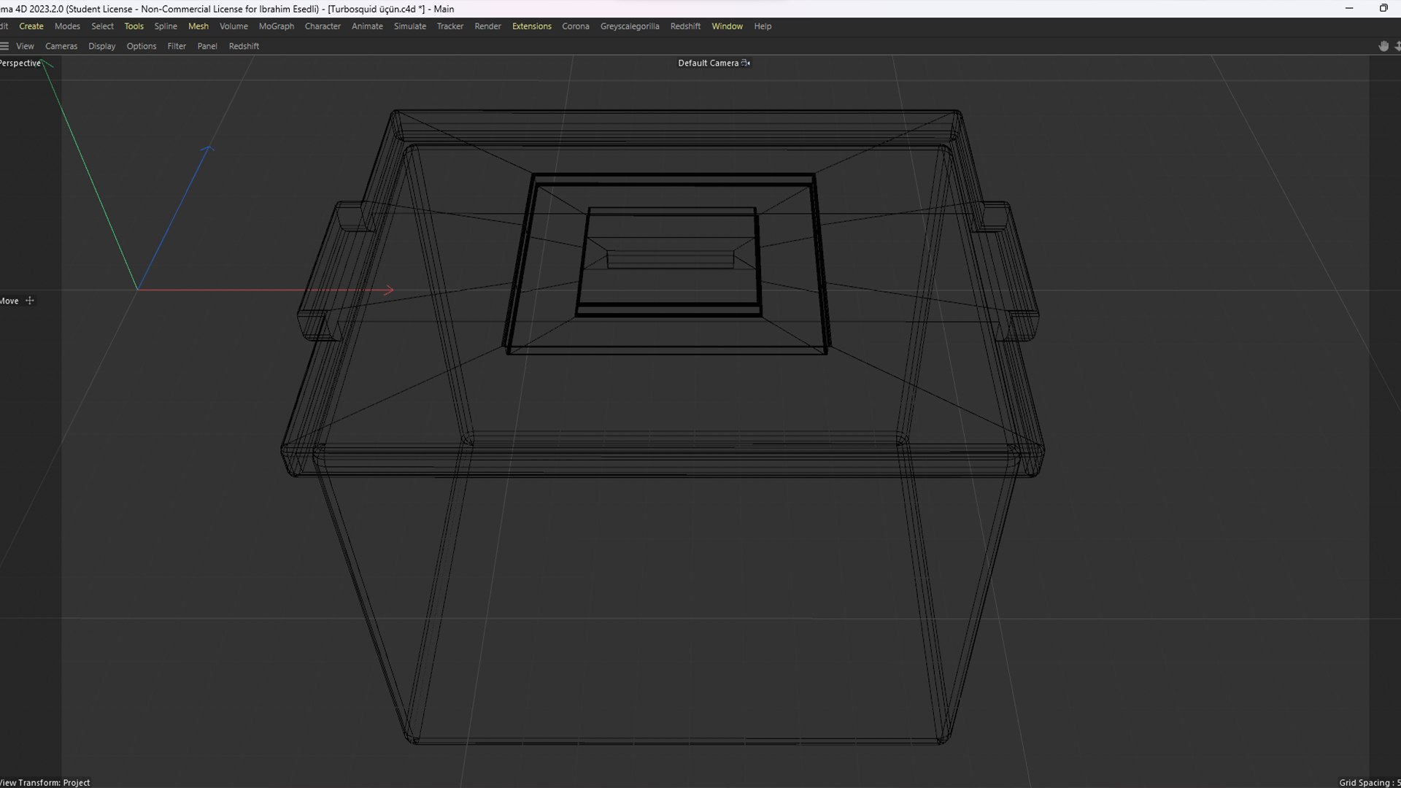This screenshot has width=1401, height=788.
Task: Open the Mesh menu options
Action: point(198,26)
